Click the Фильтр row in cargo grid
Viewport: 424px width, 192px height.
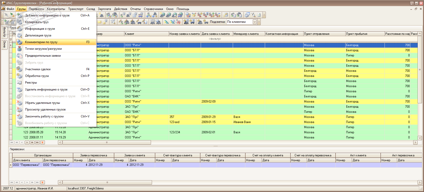215,39
